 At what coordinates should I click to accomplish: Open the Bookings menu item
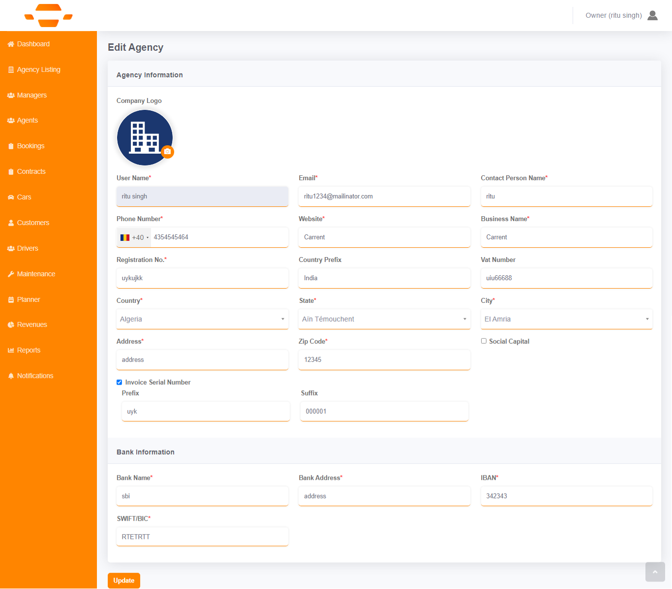tap(31, 146)
